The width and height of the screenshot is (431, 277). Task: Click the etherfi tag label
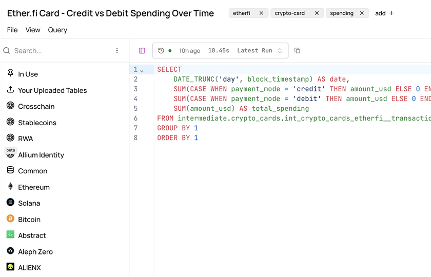[x=242, y=13]
